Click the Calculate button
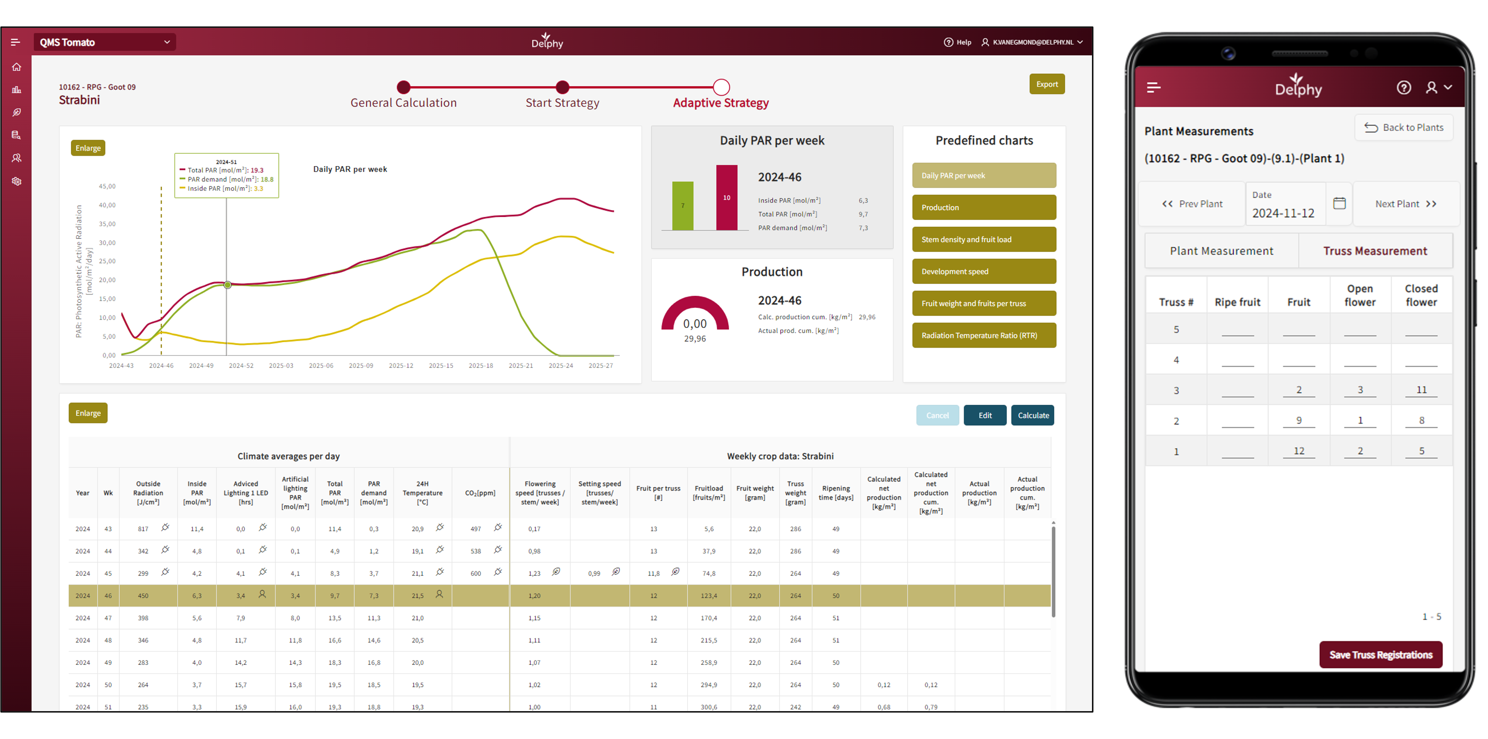The width and height of the screenshot is (1488, 739). coord(1032,415)
